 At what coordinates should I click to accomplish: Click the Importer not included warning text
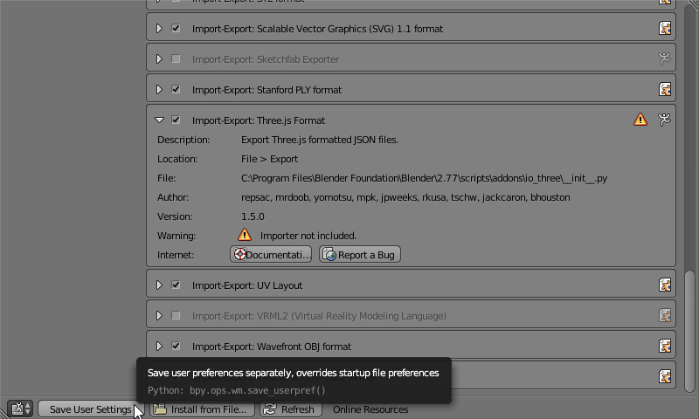[308, 236]
